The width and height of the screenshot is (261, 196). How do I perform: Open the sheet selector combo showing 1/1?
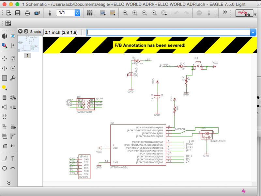(68, 13)
